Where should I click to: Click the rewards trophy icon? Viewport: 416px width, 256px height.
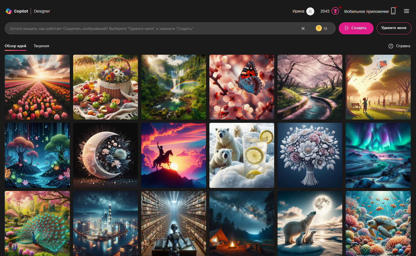335,11
